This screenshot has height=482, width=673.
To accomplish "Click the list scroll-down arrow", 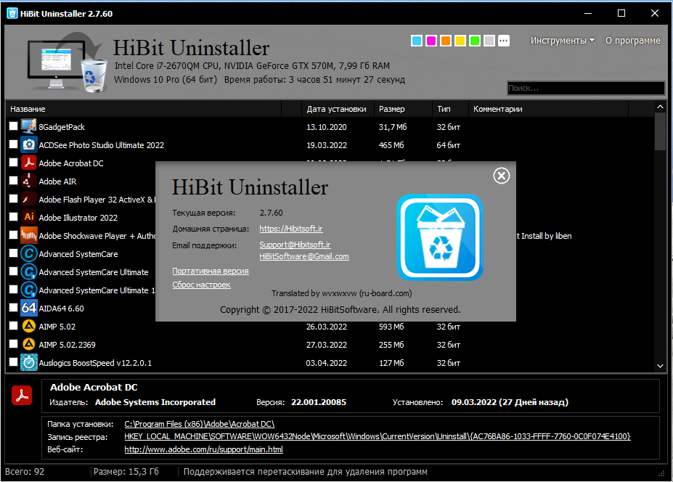I will pyautogui.click(x=660, y=366).
